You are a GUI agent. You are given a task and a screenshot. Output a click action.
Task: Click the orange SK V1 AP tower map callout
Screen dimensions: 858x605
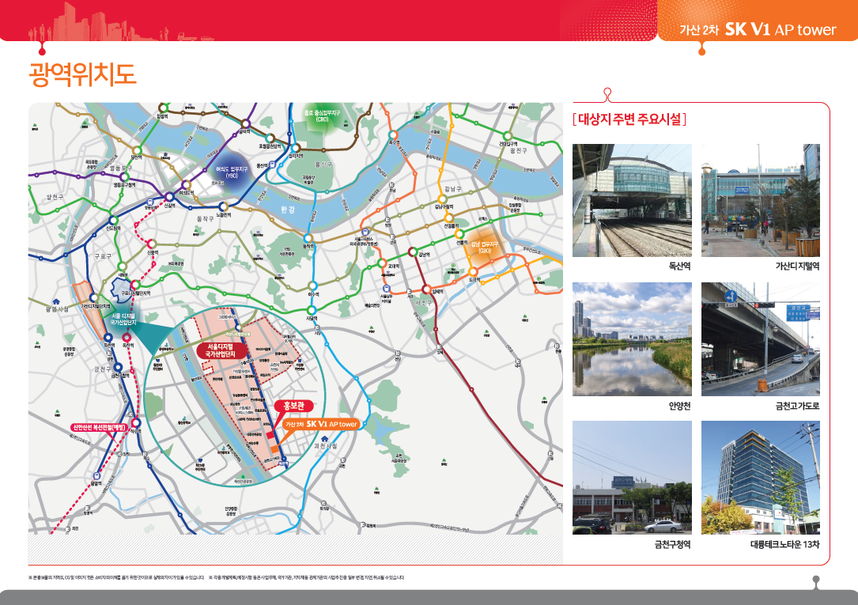(321, 424)
